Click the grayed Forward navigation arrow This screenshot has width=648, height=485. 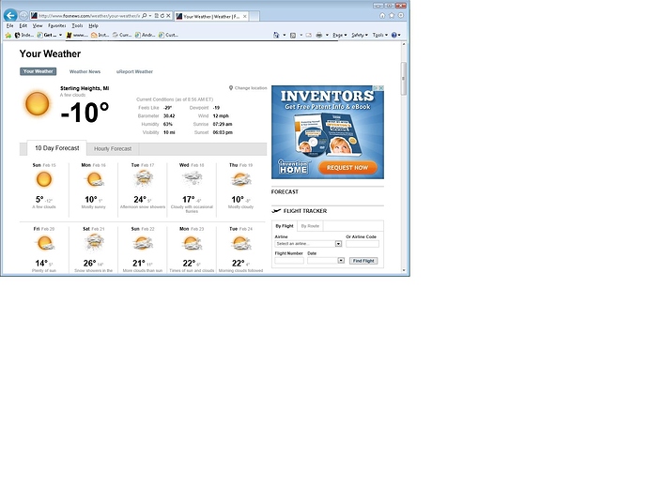point(23,16)
